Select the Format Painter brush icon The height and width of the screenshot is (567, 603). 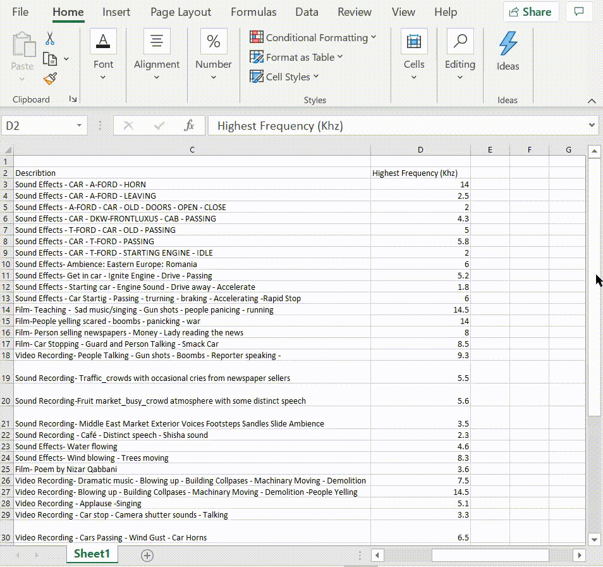50,79
